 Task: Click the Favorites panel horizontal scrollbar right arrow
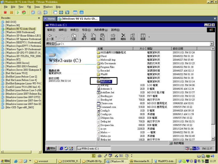[40, 152]
